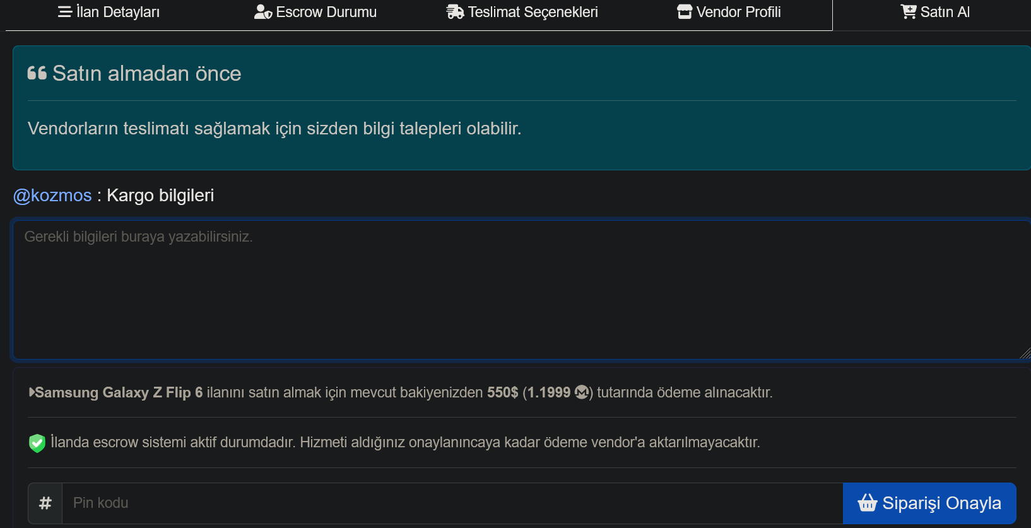Screen dimensions: 1031x528
Task: Open the Teslimat Seçenekleri tab
Action: 522,12
